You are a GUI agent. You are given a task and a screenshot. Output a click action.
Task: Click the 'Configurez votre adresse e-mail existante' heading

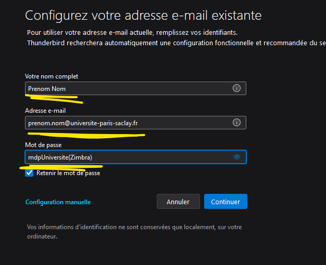coord(143,15)
